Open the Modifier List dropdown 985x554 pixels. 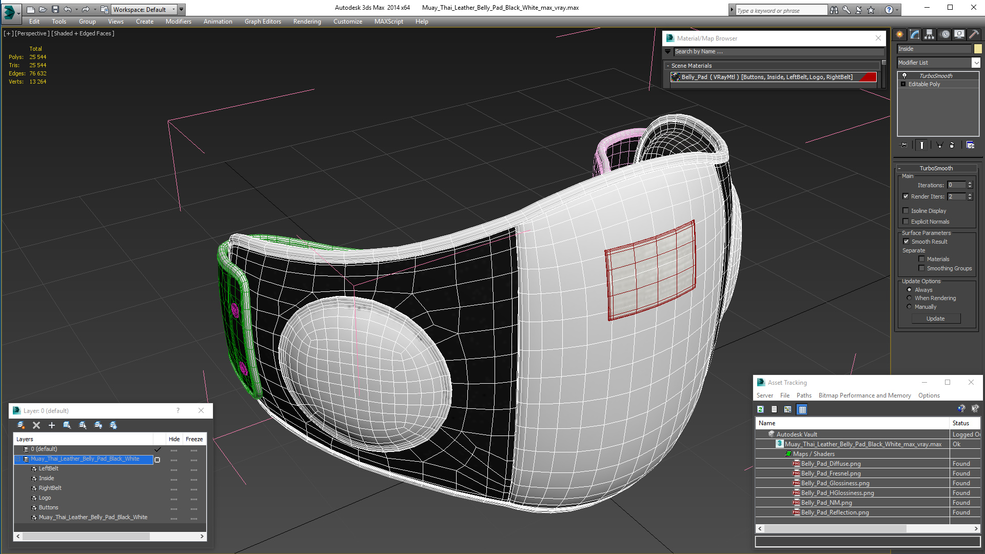(x=976, y=63)
